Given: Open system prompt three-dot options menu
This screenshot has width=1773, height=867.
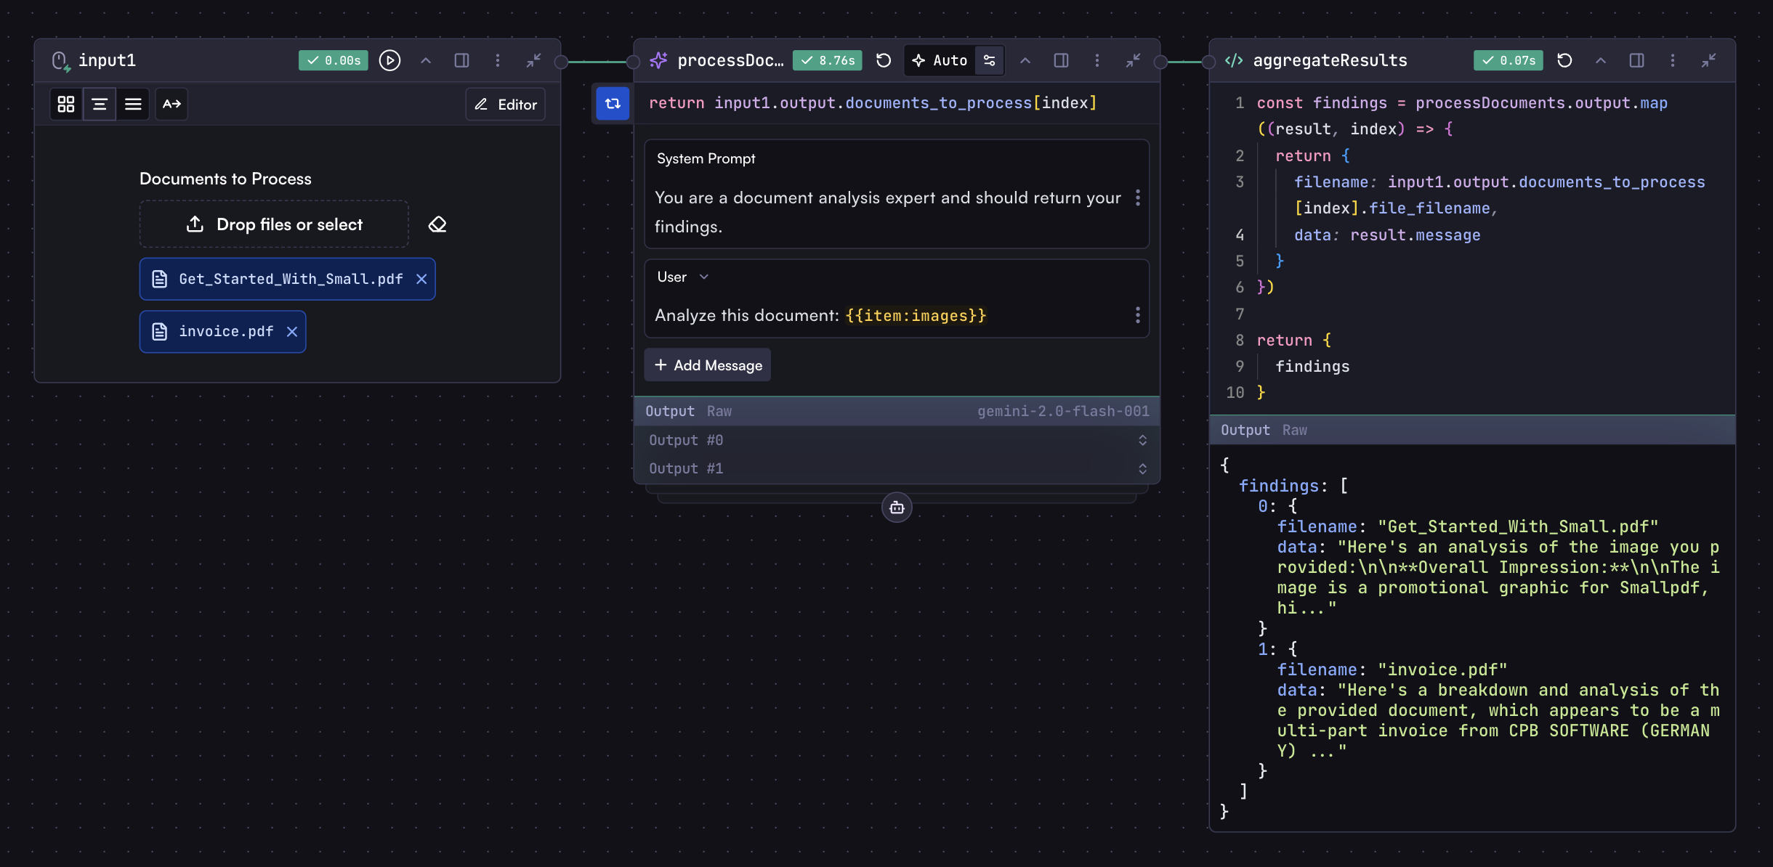Looking at the screenshot, I should point(1138,198).
